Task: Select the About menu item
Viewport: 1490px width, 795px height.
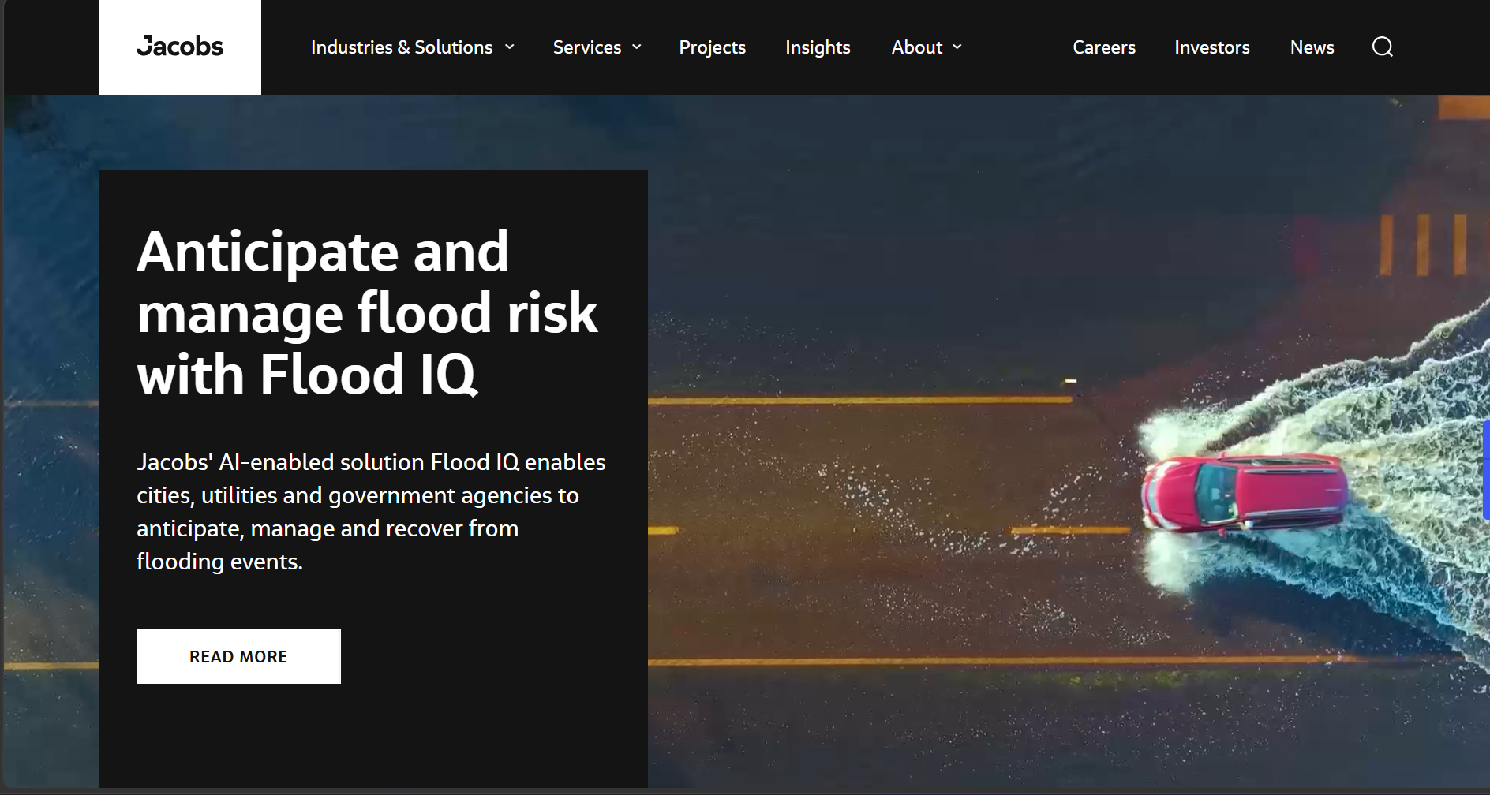Action: (x=917, y=47)
